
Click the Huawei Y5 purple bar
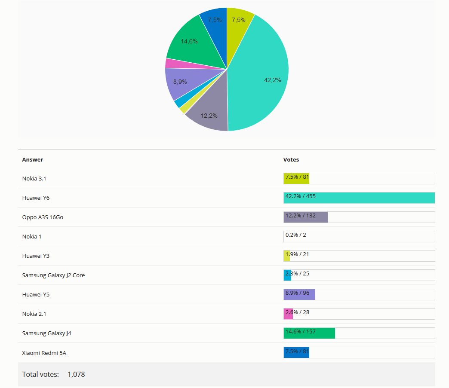(x=299, y=294)
